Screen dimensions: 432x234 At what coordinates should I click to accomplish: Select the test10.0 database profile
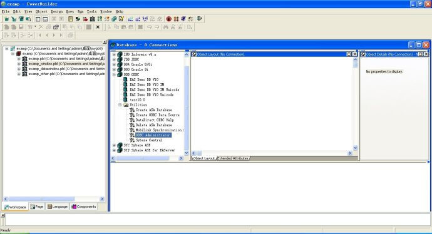coord(138,99)
